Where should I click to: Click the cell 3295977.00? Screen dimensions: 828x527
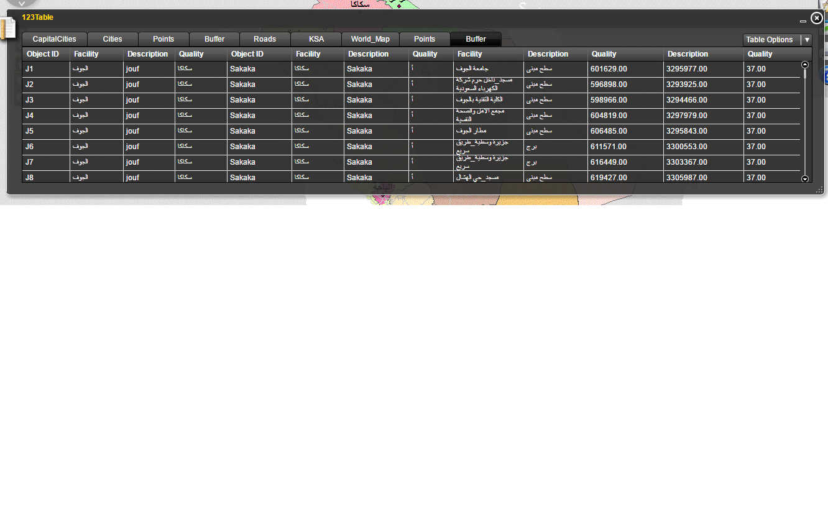704,69
